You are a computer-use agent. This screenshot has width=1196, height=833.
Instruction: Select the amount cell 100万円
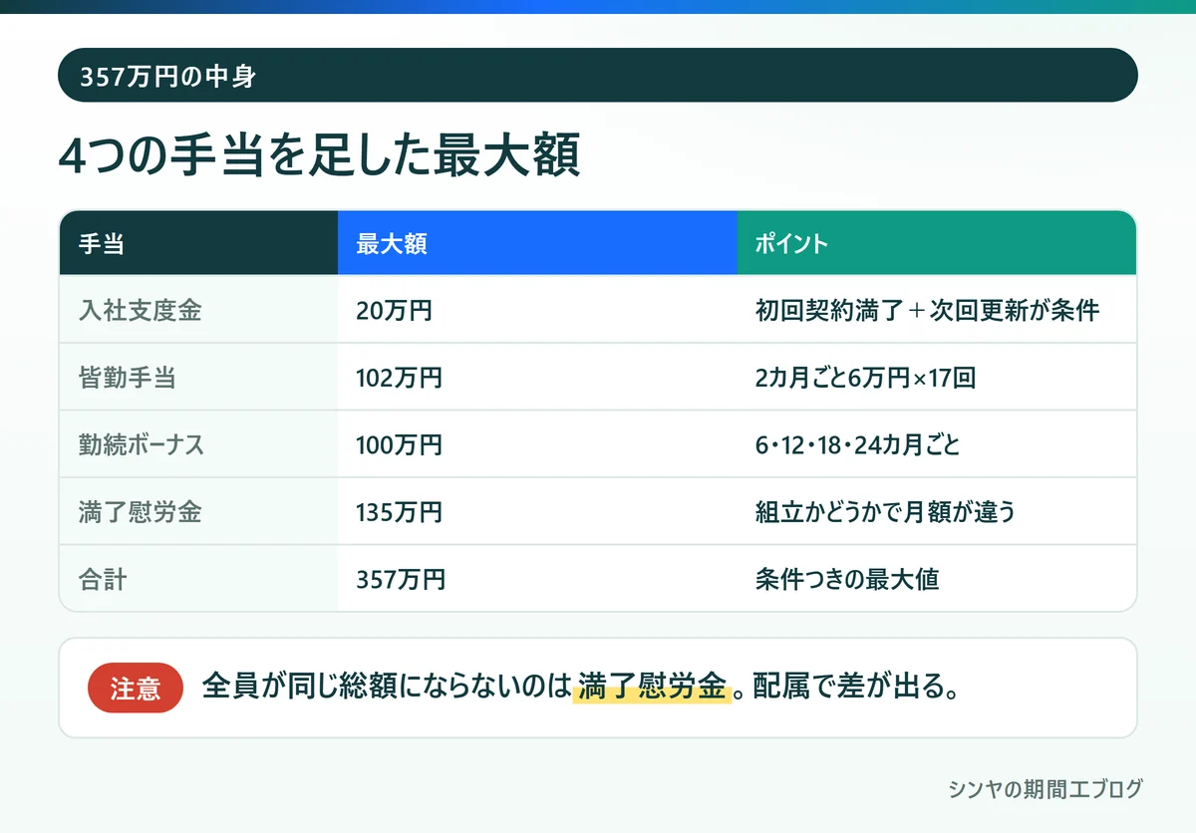(x=537, y=443)
